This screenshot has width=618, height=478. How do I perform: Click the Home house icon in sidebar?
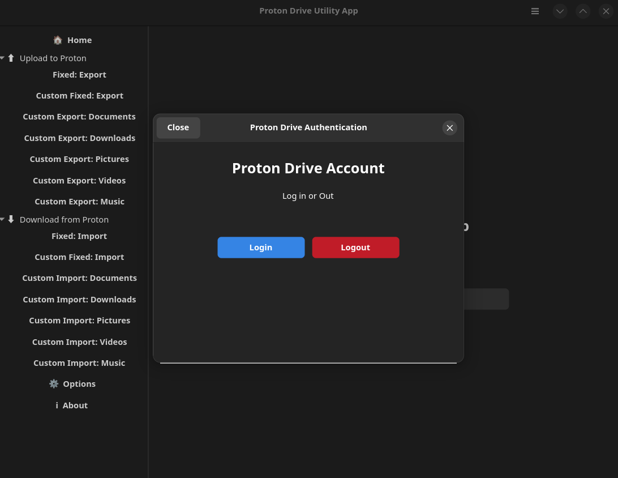tap(58, 40)
